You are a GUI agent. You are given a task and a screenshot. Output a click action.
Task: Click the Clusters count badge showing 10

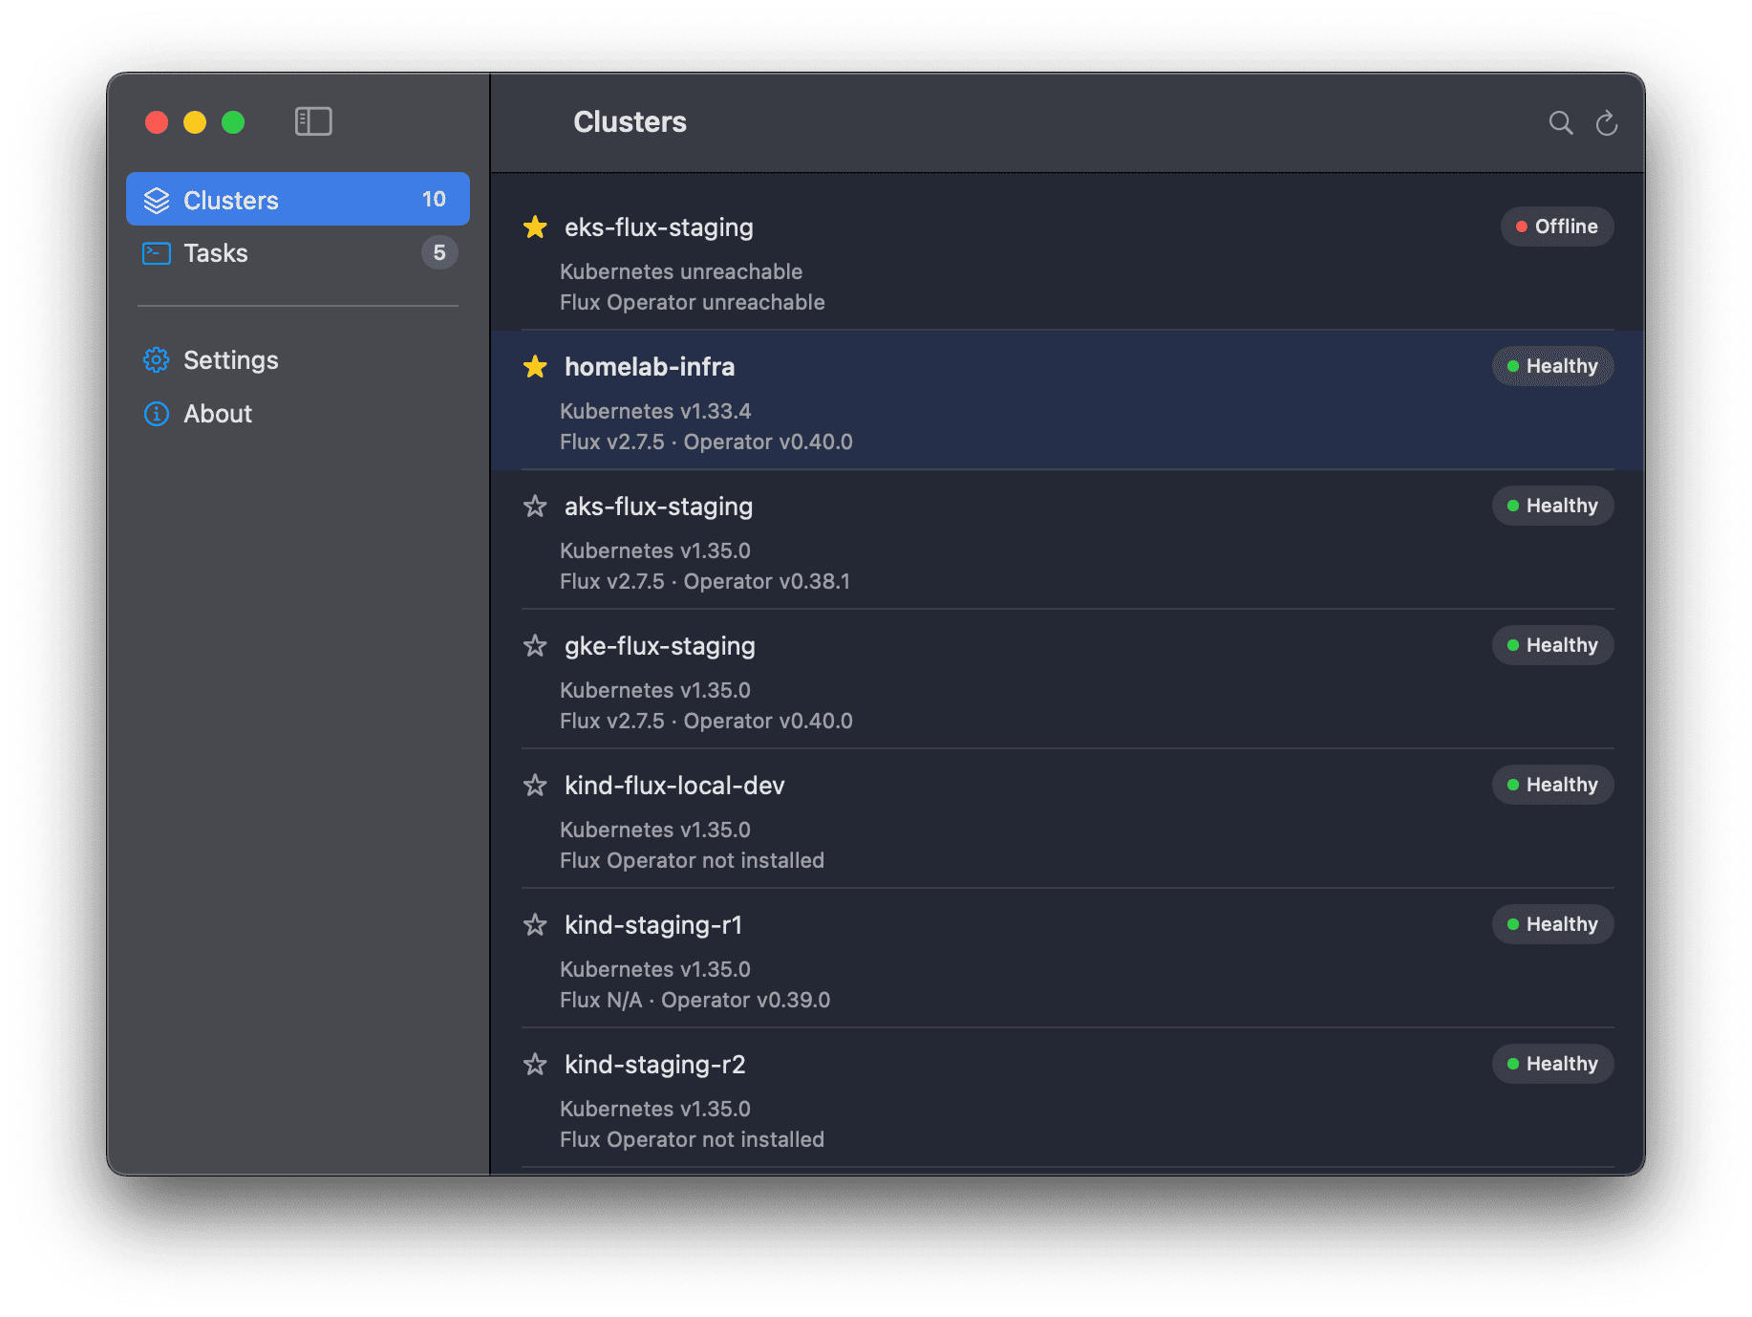(x=435, y=200)
